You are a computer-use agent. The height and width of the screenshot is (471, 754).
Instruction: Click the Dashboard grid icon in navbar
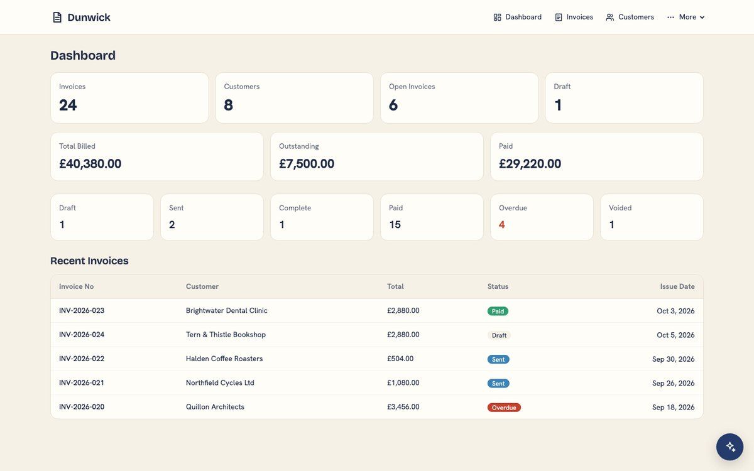[498, 18]
